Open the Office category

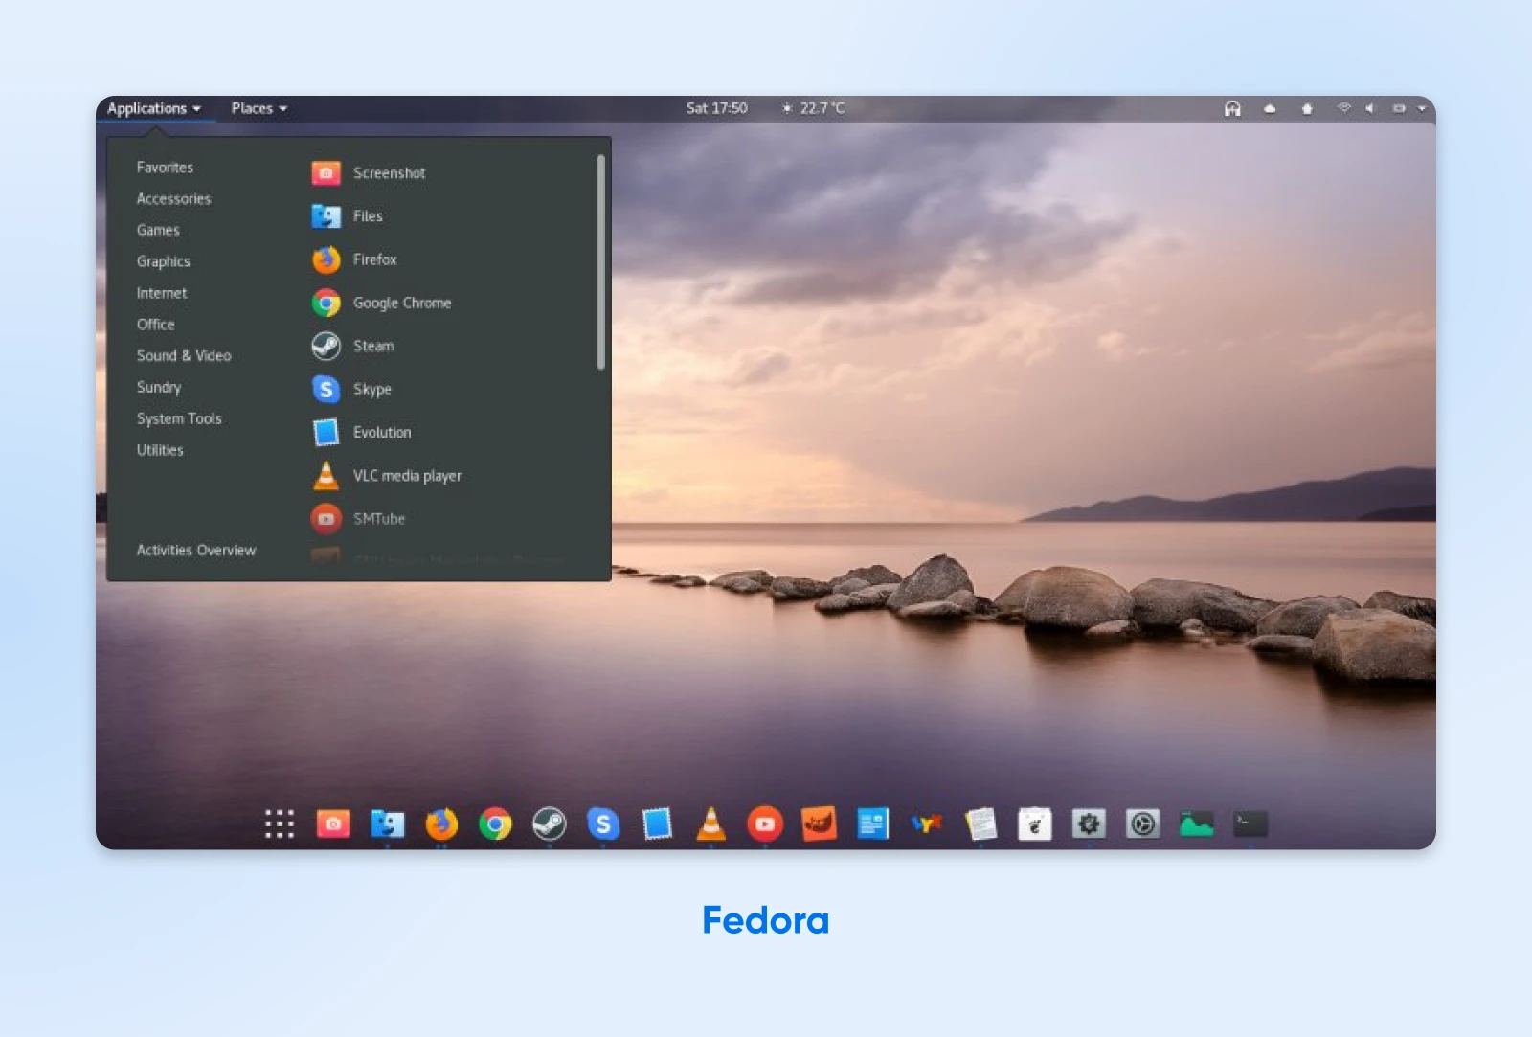tap(155, 325)
